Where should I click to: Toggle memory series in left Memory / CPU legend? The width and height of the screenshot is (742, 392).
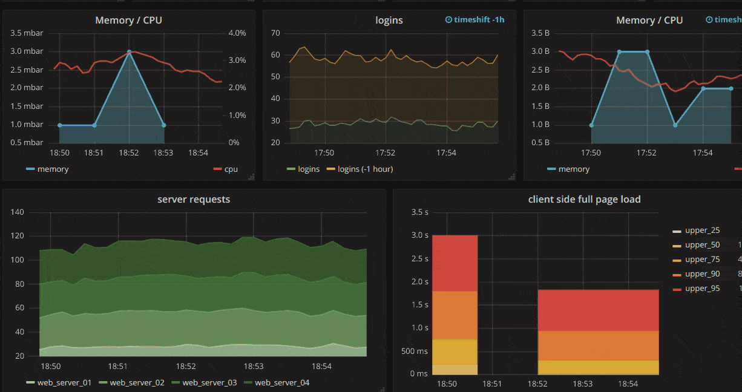click(53, 169)
